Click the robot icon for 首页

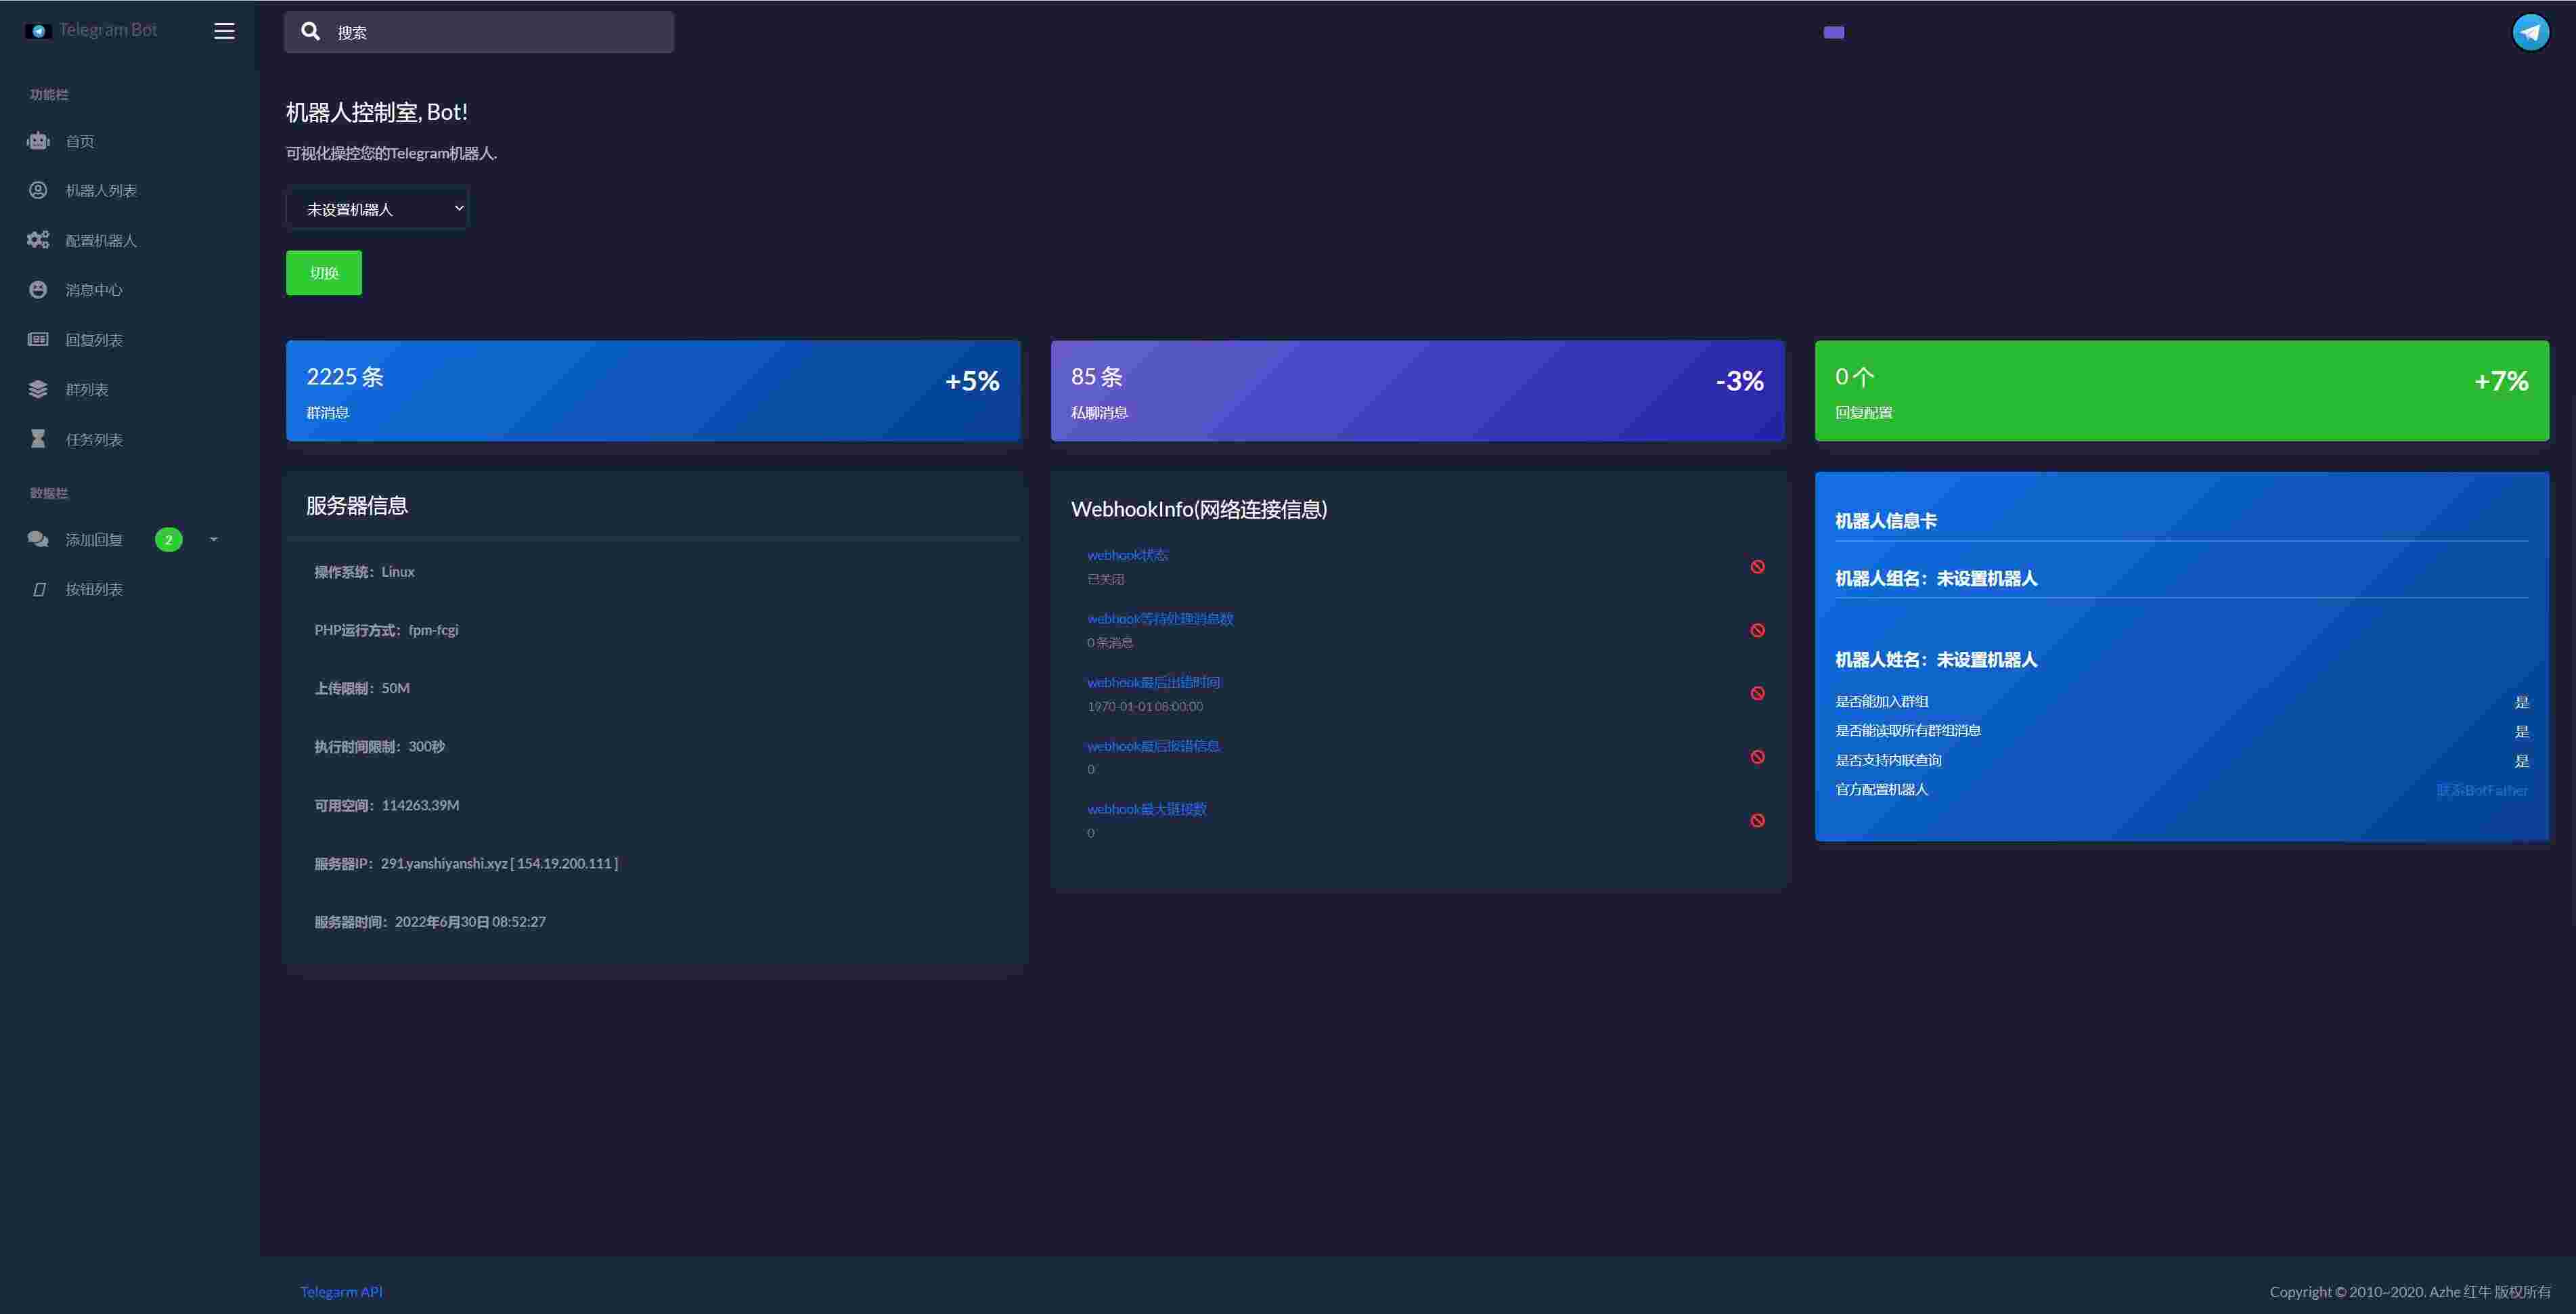[38, 141]
